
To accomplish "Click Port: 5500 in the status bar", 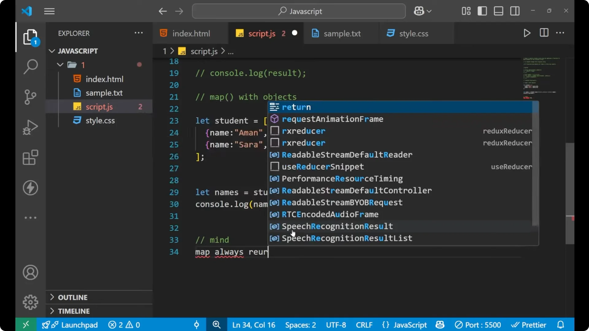I will pos(478,325).
